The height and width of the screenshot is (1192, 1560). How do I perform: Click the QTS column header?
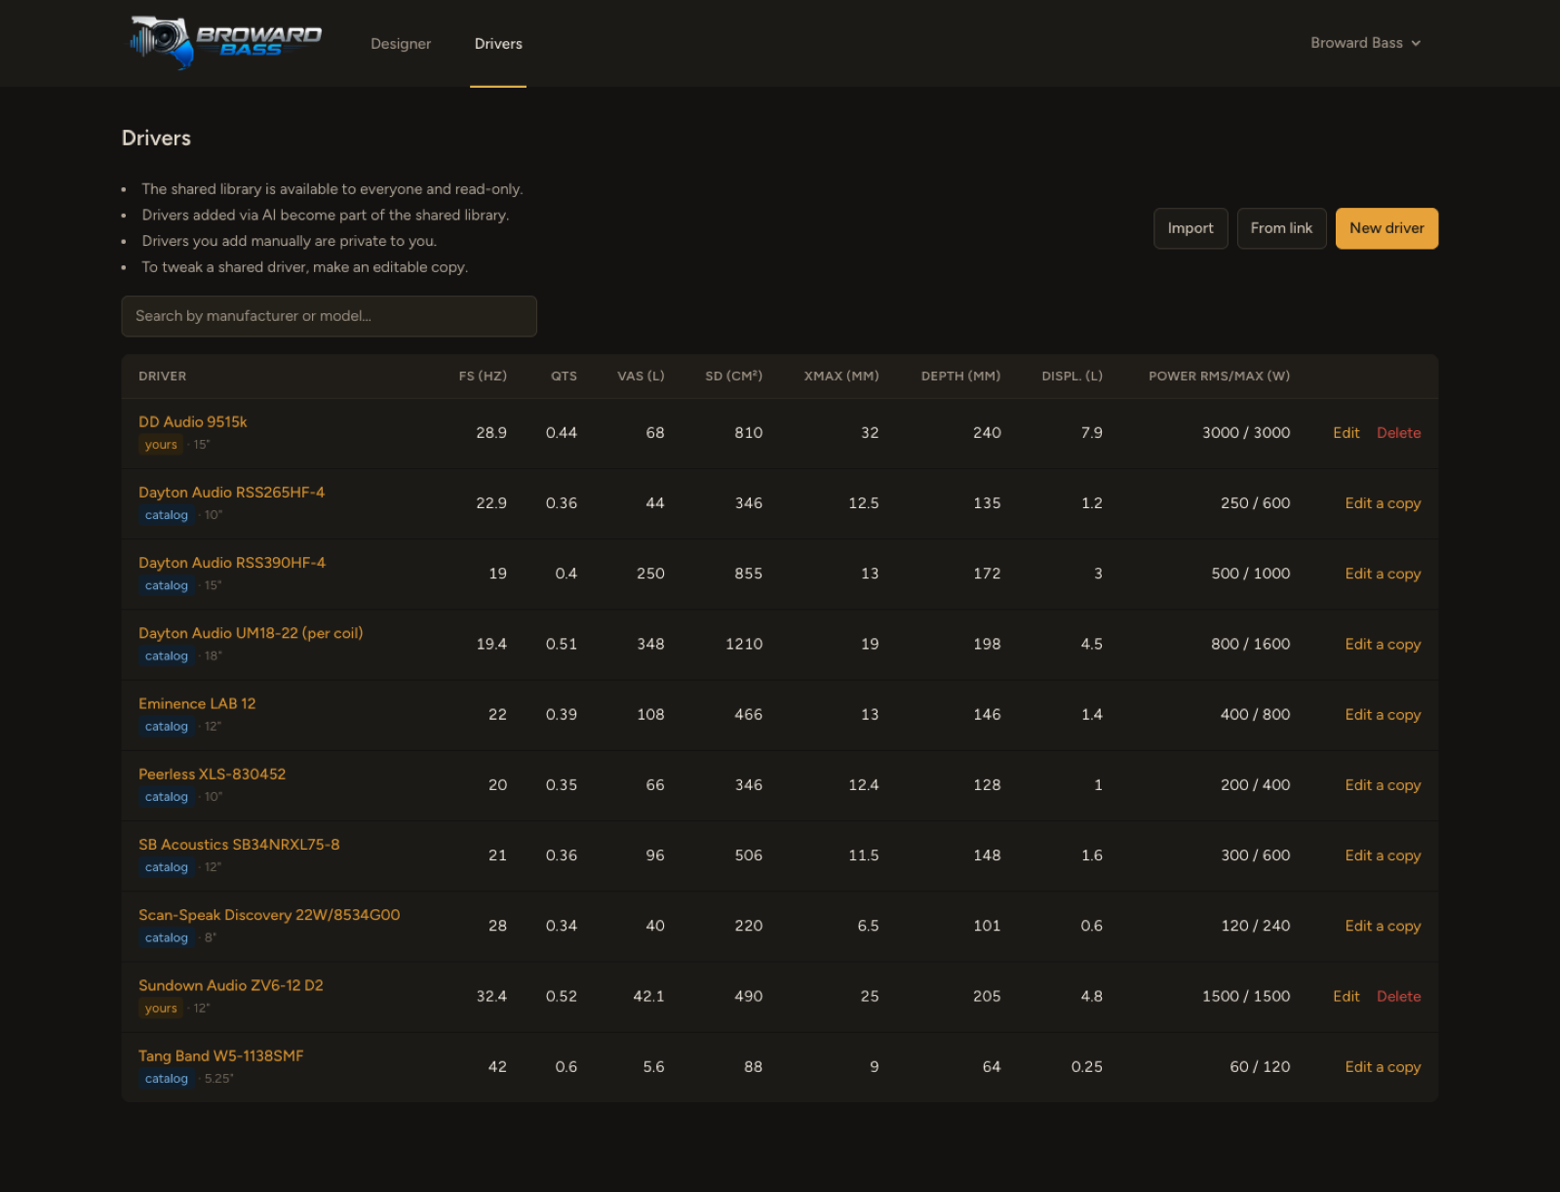(x=564, y=377)
